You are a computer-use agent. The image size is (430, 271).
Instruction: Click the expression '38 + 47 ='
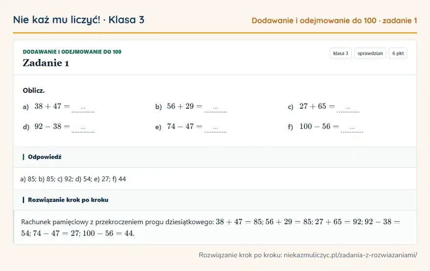pos(52,106)
